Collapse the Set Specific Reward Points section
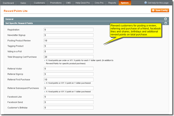Viewport: 174px width, 116px height. point(166,23)
